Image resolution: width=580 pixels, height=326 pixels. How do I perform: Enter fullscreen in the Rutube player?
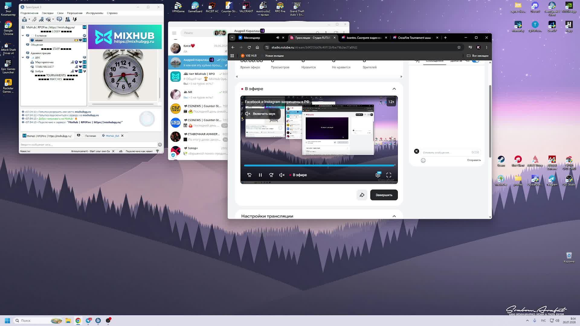(x=389, y=175)
